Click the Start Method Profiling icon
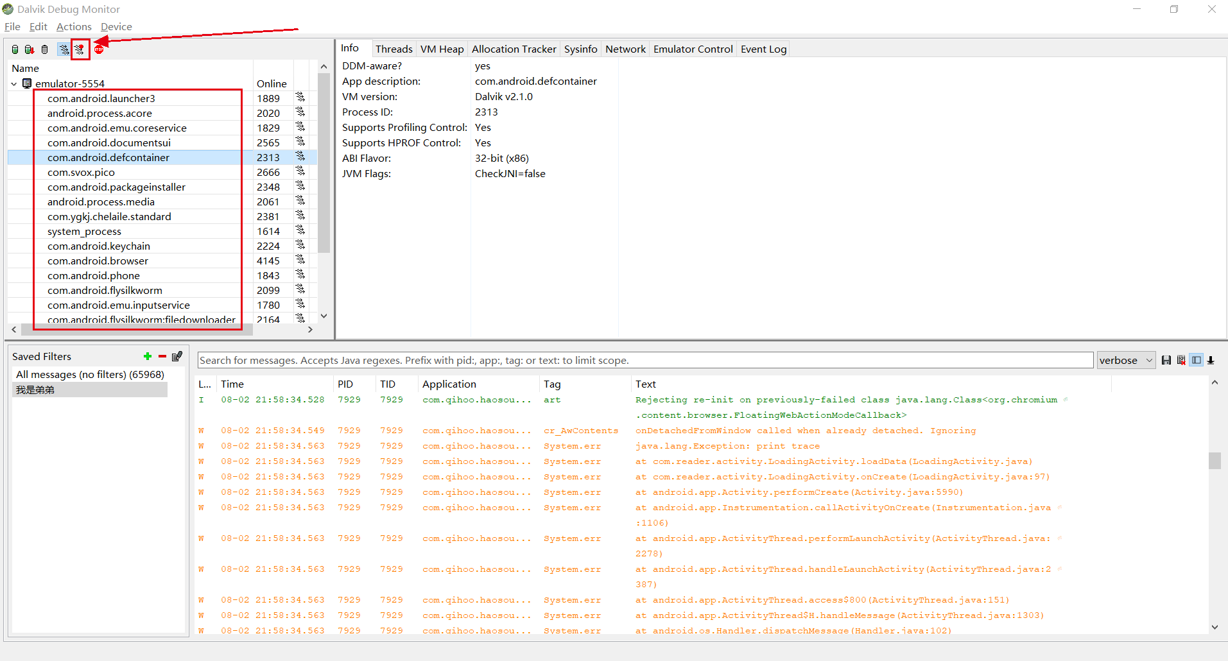This screenshot has width=1228, height=661. pyautogui.click(x=80, y=49)
